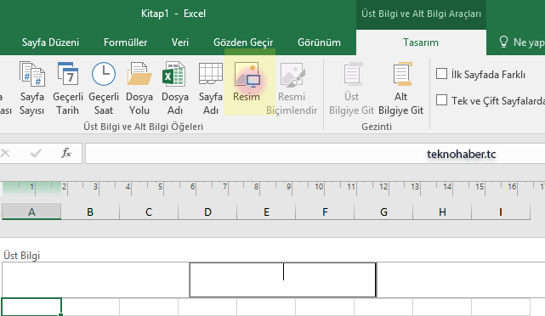Insert Geçerli Saat current time
545x316 pixels.
tap(104, 88)
